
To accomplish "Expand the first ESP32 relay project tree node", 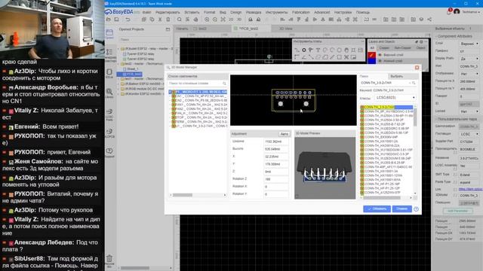I will 119,48.
